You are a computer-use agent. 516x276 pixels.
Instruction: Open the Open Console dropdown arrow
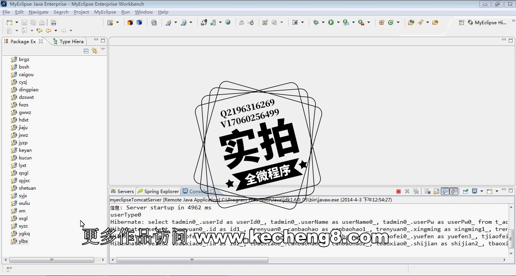(497, 192)
